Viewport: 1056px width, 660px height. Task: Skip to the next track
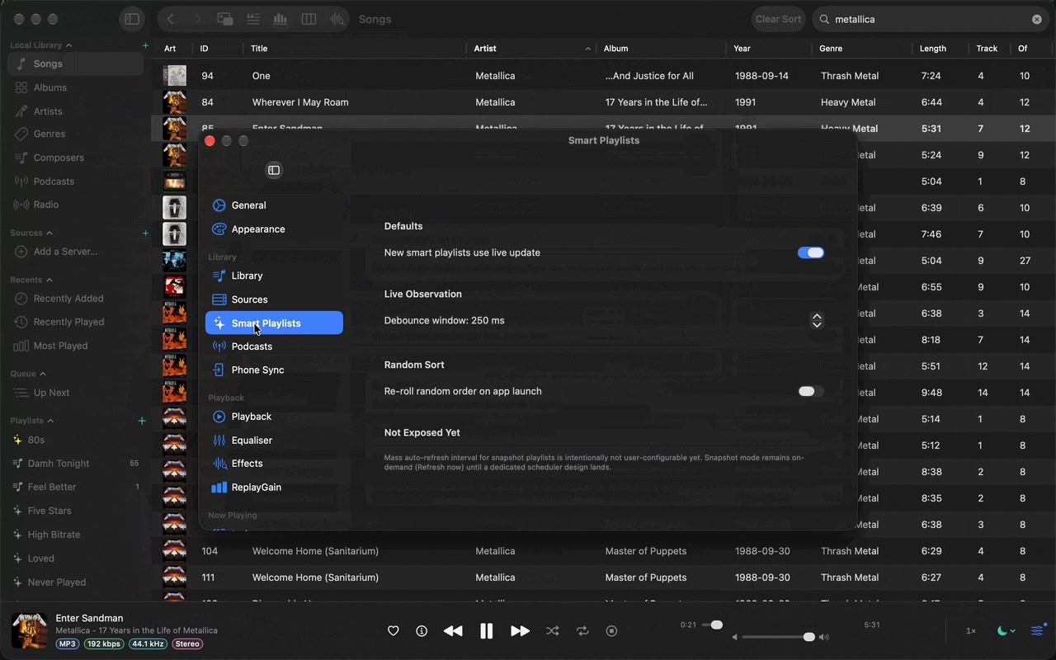point(520,631)
